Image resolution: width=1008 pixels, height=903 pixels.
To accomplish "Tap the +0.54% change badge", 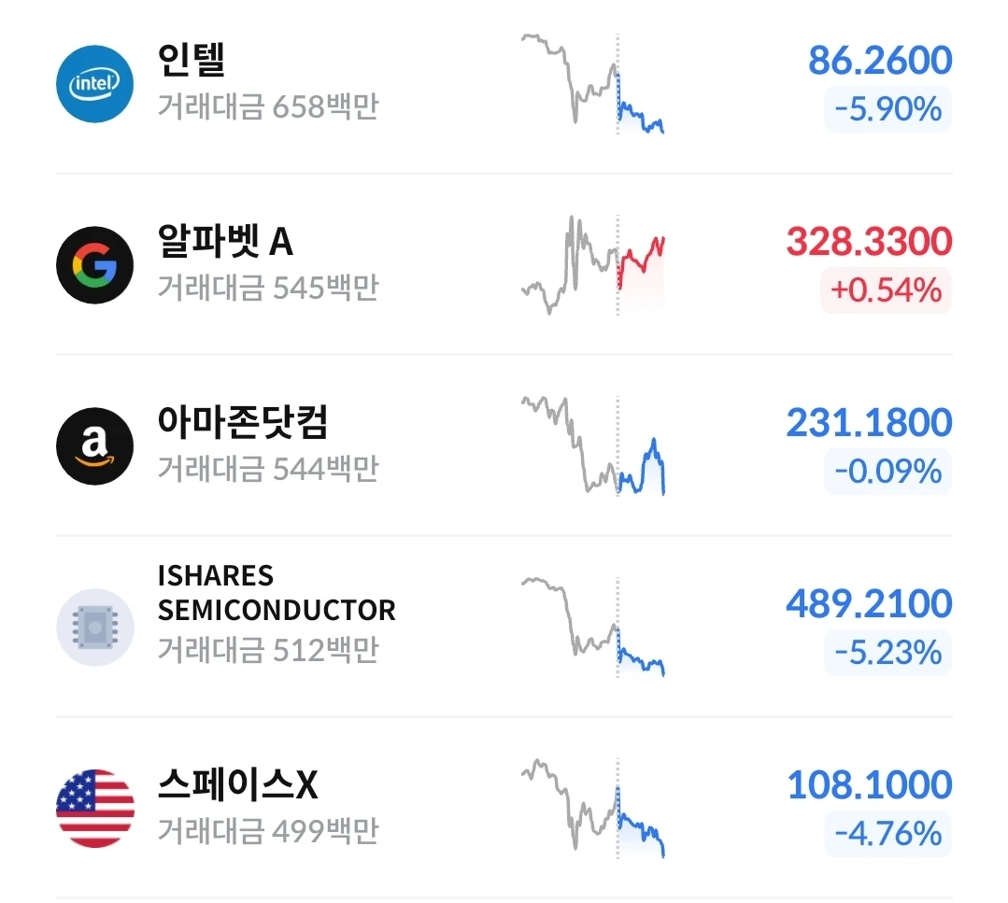I will [x=886, y=290].
